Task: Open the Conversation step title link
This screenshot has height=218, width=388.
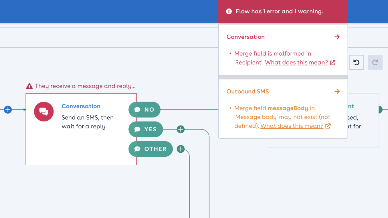Action: [x=81, y=106]
